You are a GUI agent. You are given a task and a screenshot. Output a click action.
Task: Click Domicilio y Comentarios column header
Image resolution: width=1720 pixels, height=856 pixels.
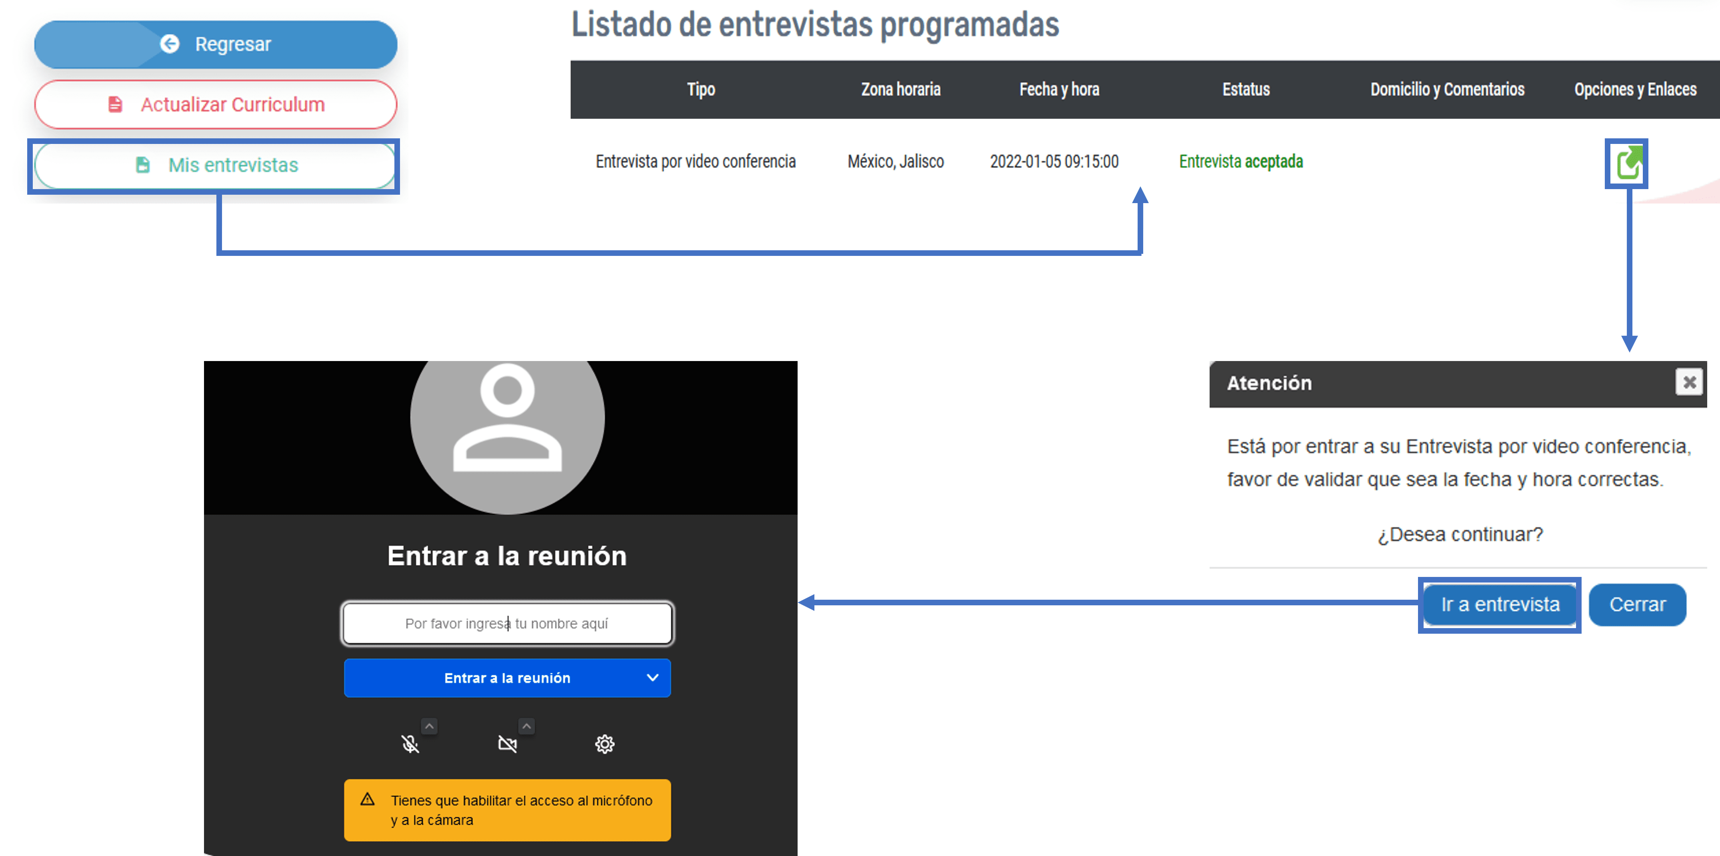point(1447,90)
